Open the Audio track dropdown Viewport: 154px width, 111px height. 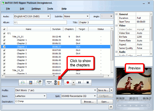(x=48, y=16)
